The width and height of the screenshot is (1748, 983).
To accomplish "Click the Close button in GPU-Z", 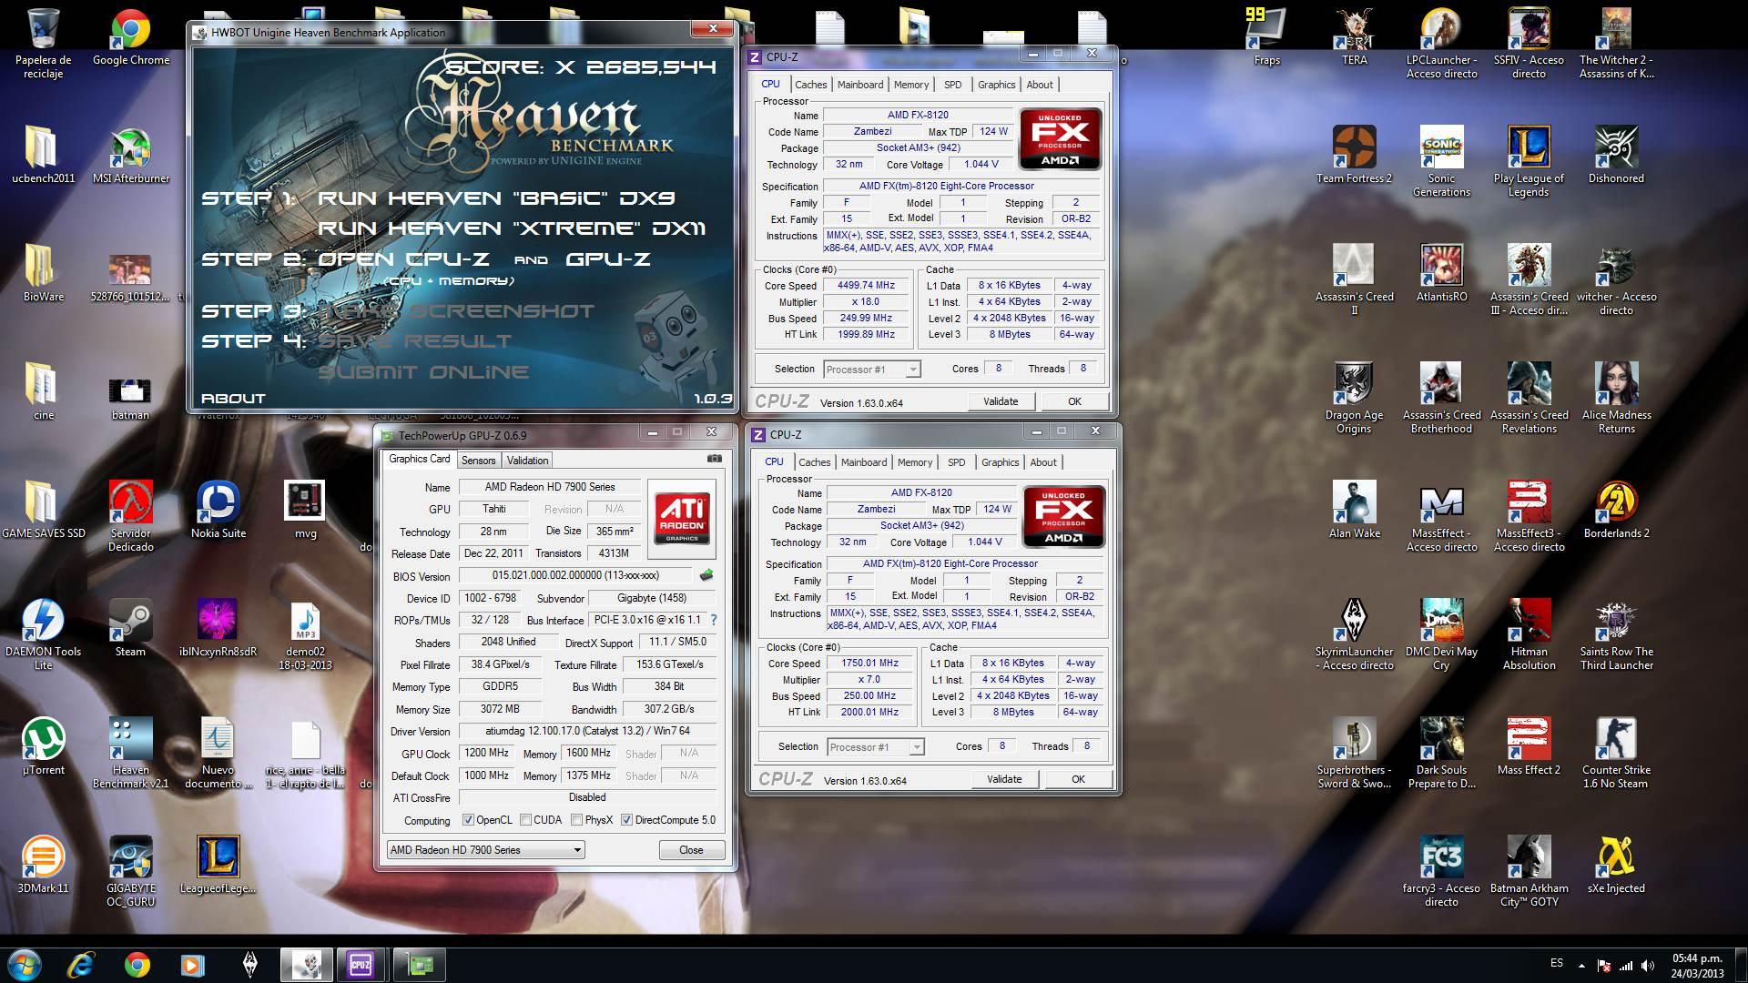I will (x=691, y=850).
